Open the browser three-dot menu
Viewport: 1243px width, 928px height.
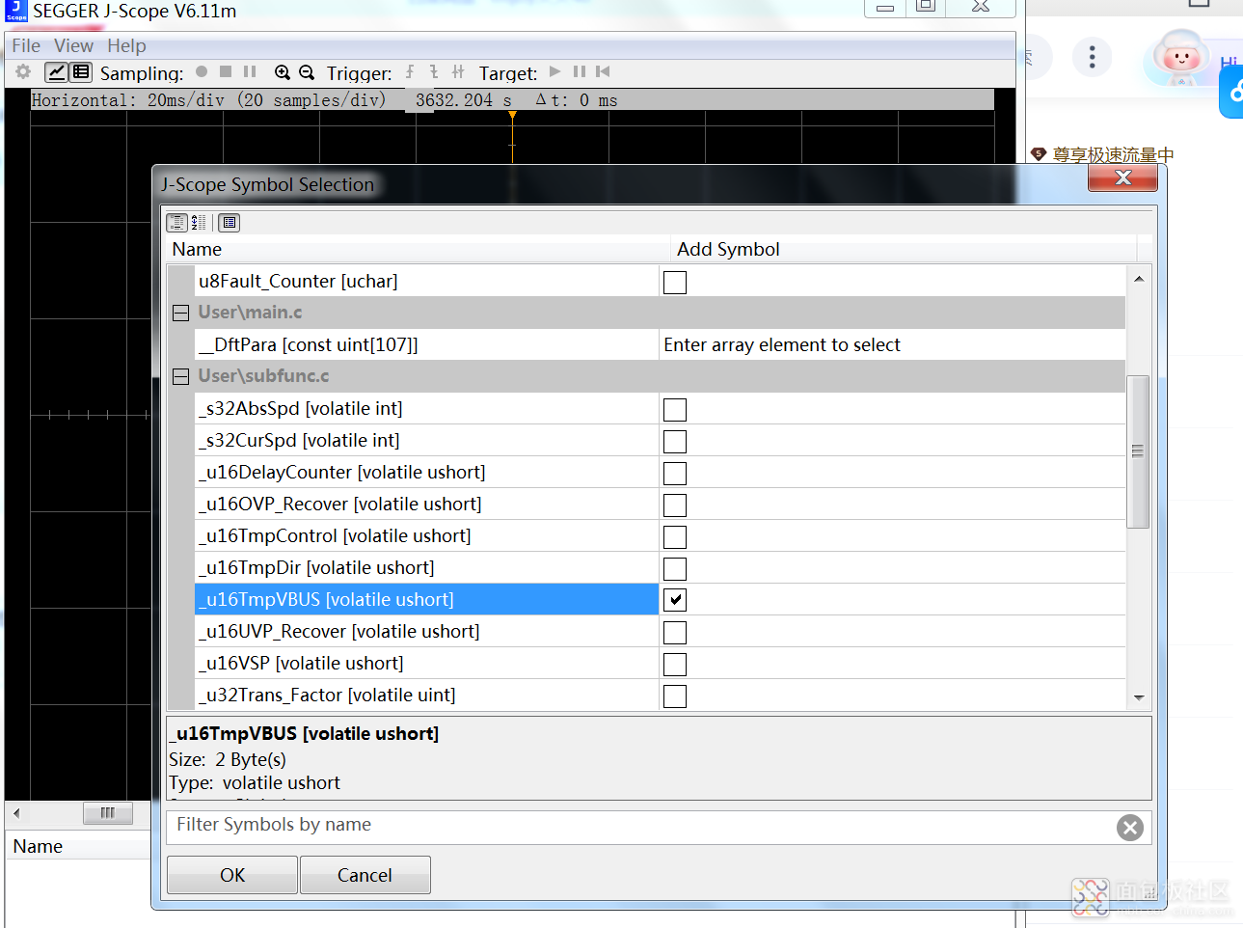point(1092,57)
